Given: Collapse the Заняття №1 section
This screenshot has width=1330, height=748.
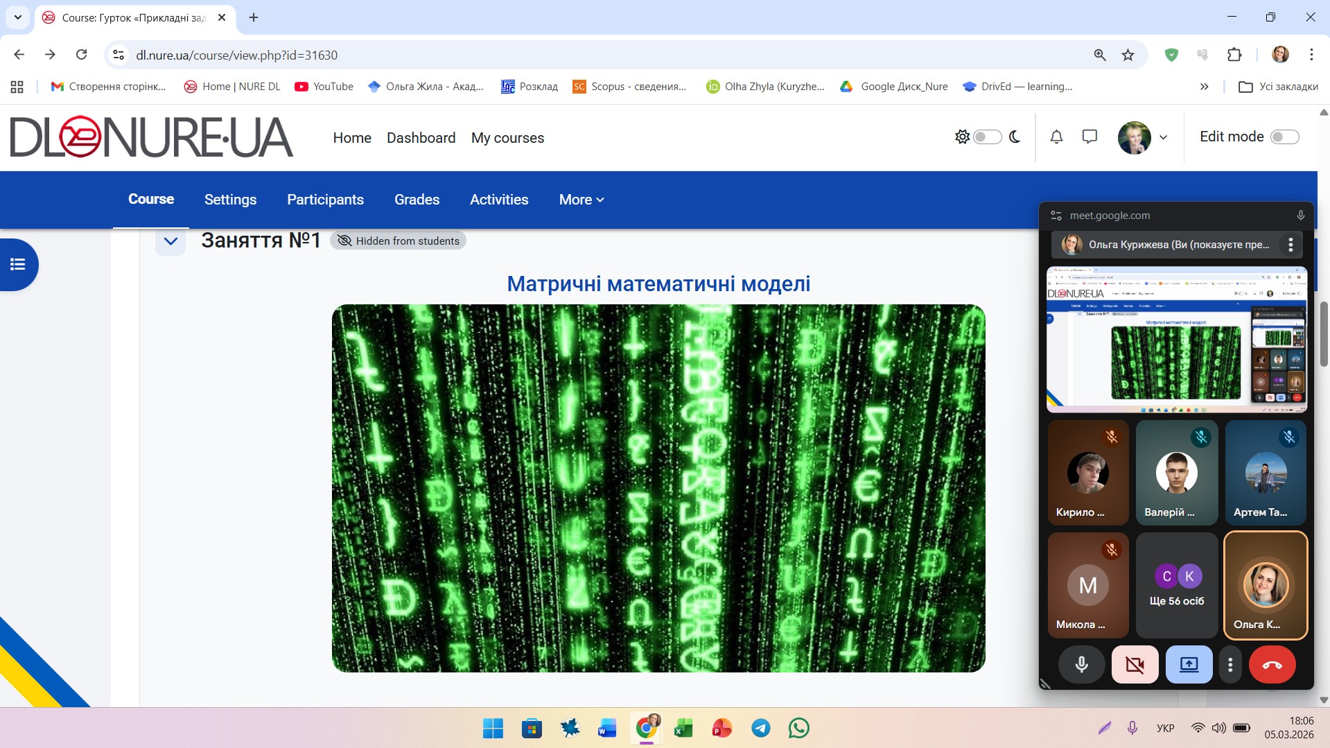Looking at the screenshot, I should point(170,241).
